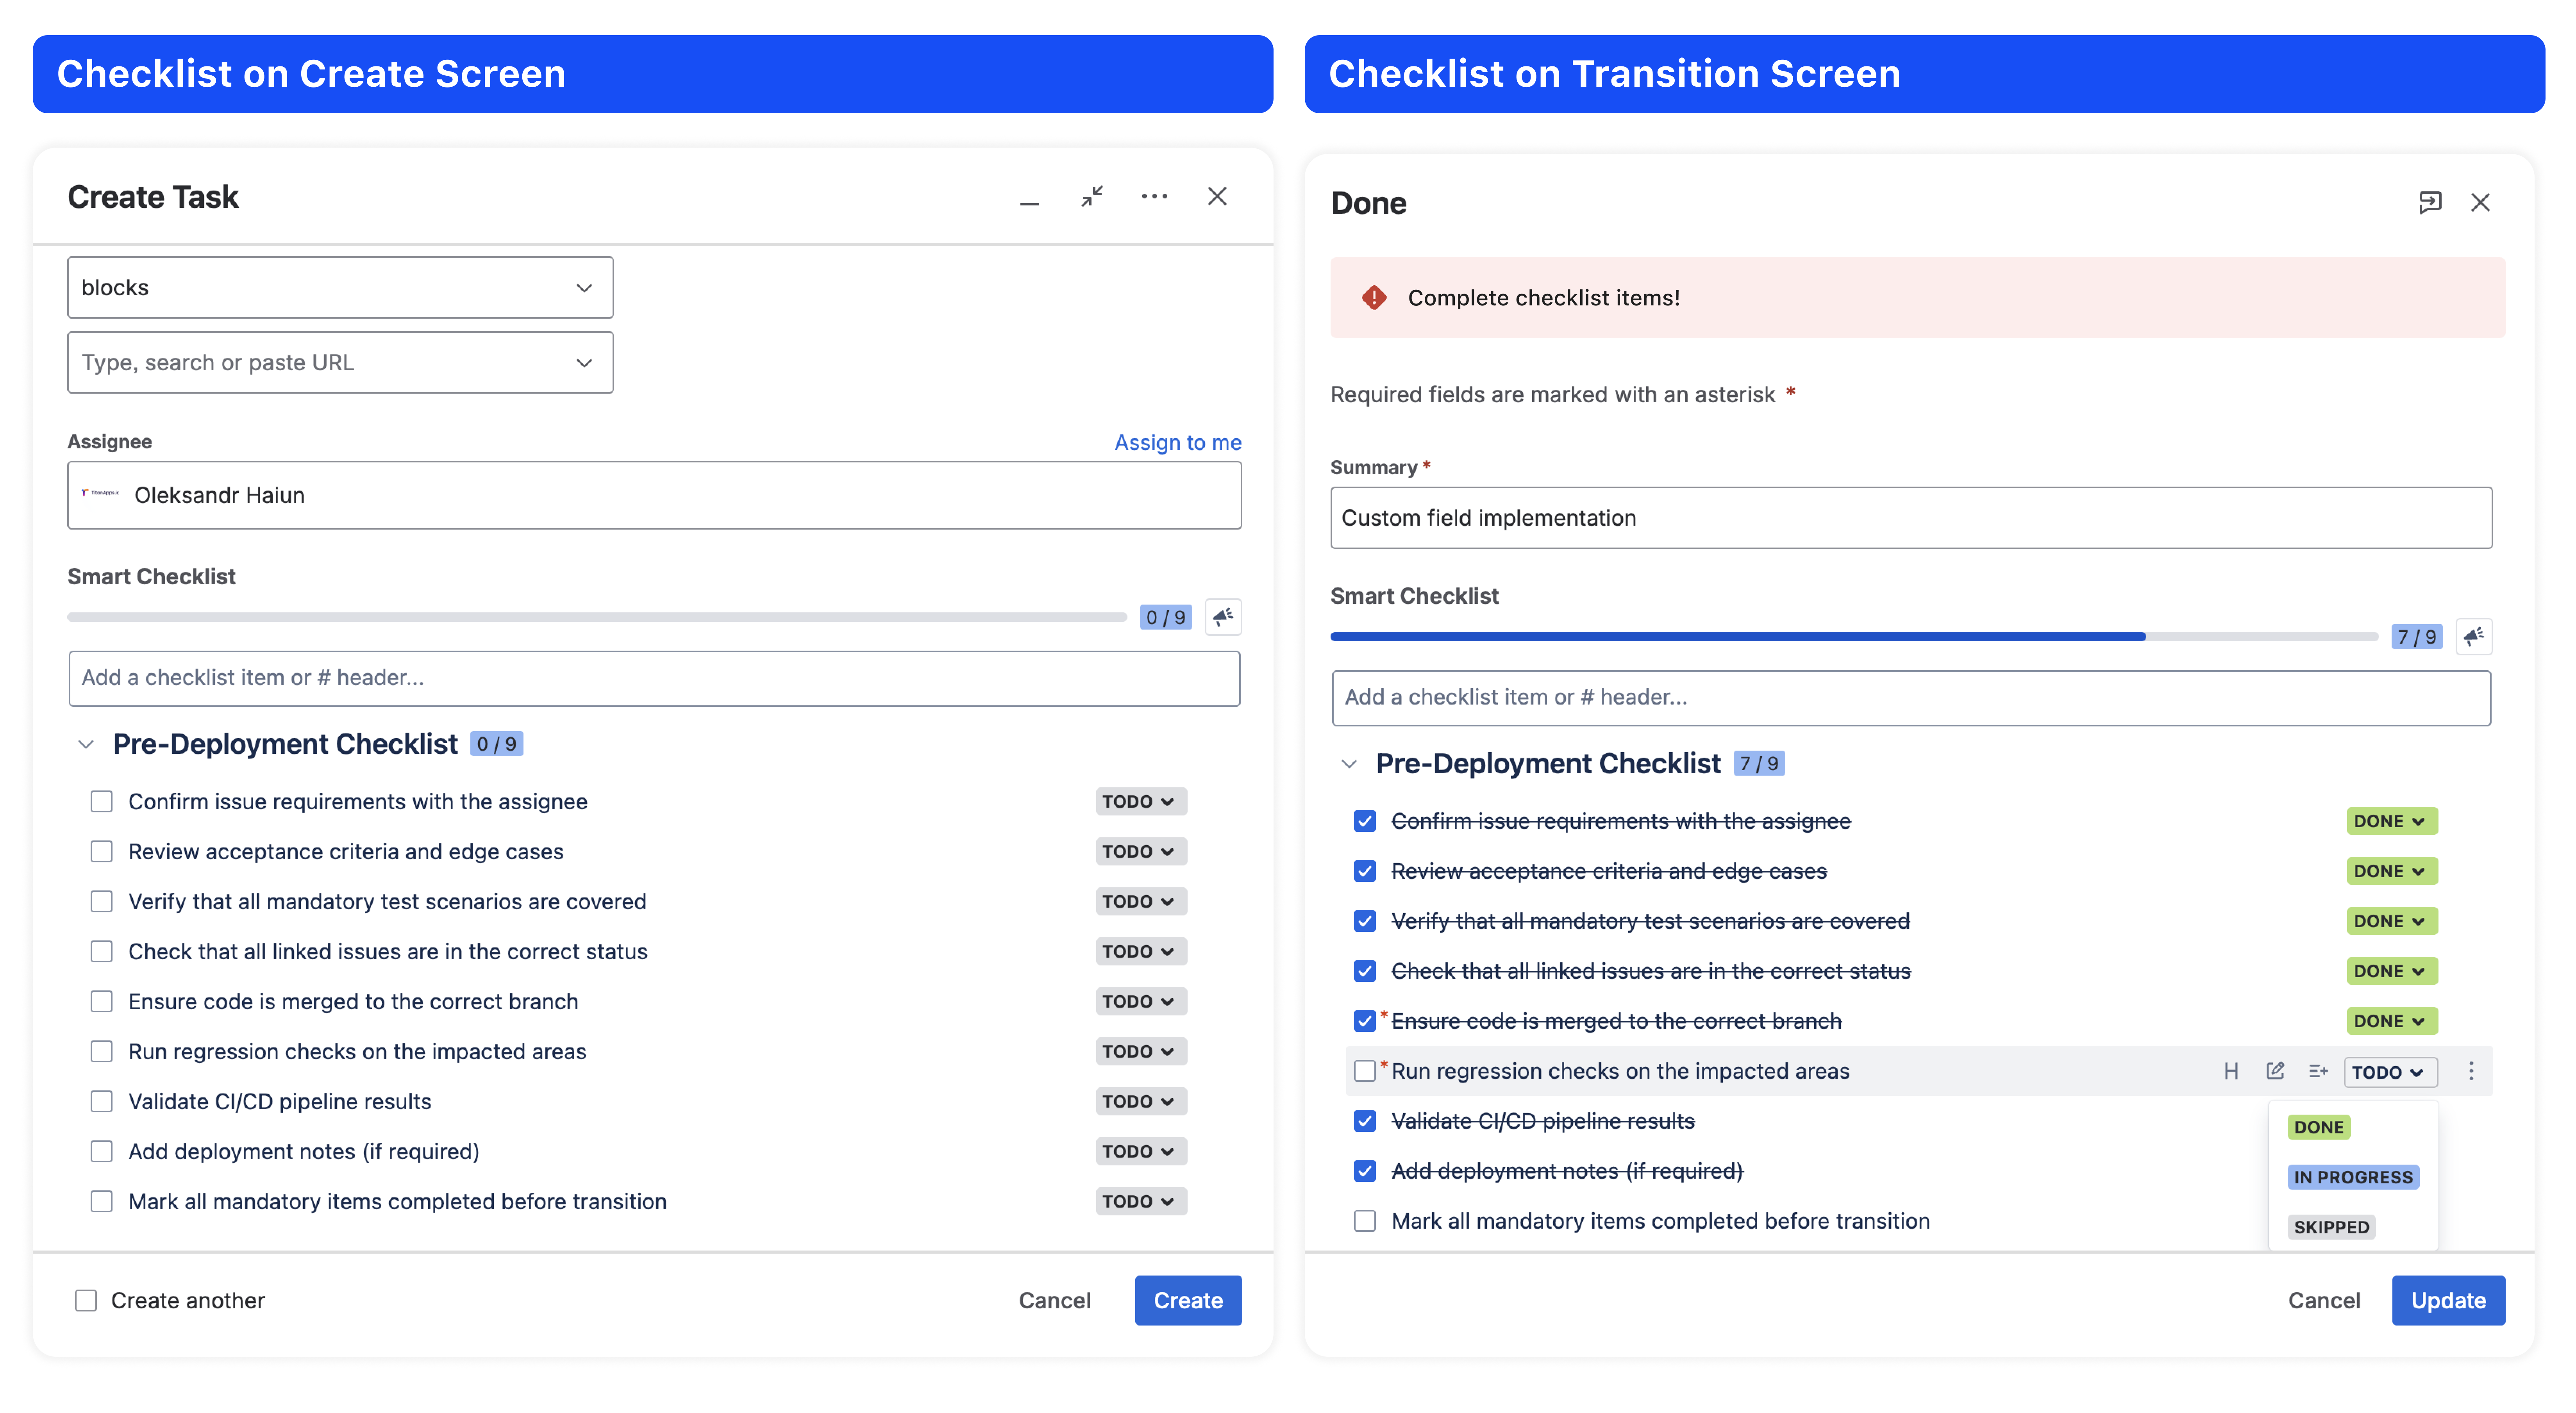Image resolution: width=2576 pixels, height=1413 pixels.
Task: Click the add-item-below icon on Run regression row
Action: pyautogui.click(x=2318, y=1071)
